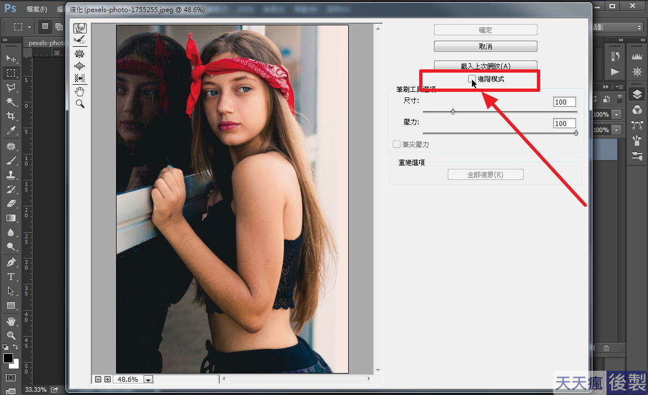648x395 pixels.
Task: Choose the Add to Selection mode button
Action: [59, 26]
